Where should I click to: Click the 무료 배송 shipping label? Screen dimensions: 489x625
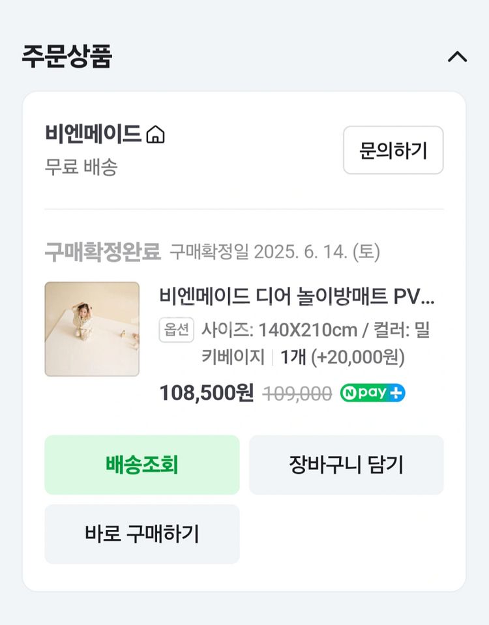[81, 167]
